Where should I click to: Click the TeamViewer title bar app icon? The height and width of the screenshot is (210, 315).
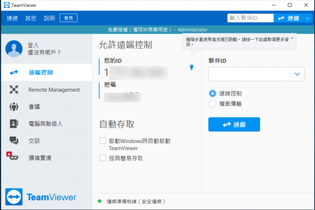(7, 5)
